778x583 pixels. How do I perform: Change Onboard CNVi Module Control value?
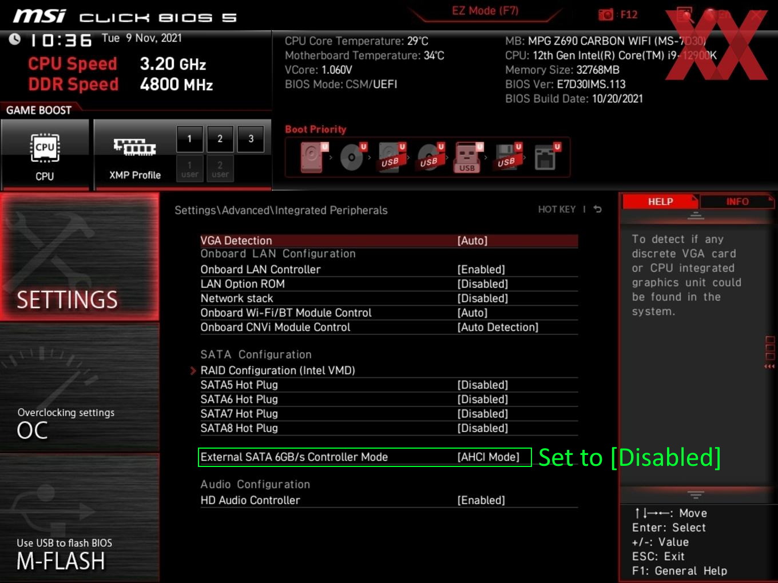pos(498,327)
